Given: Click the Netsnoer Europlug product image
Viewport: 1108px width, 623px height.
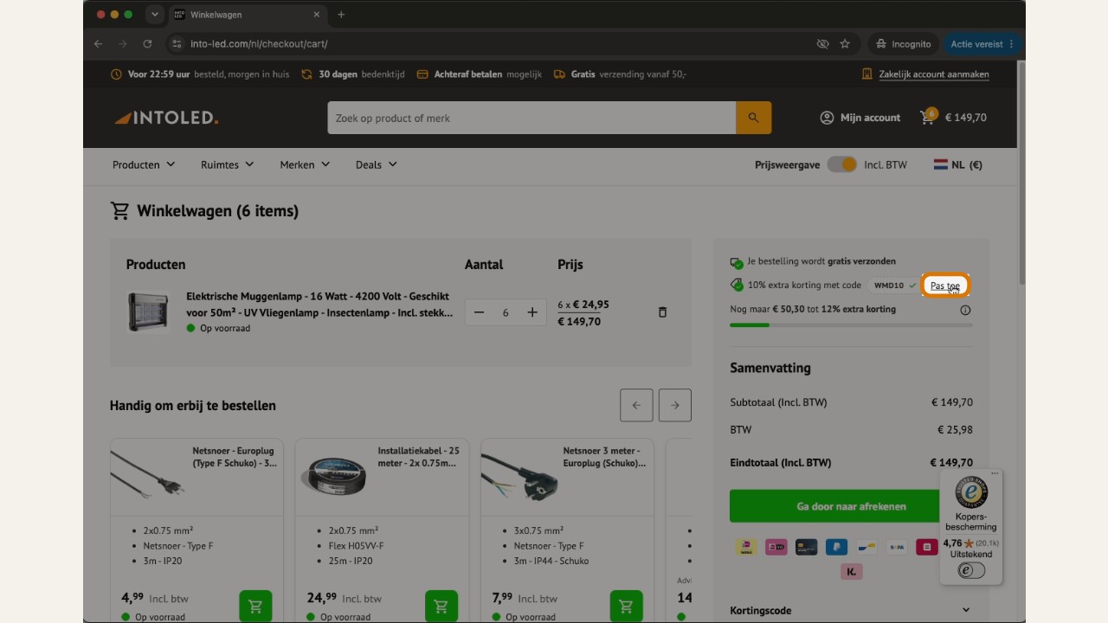Looking at the screenshot, I should 148,474.
